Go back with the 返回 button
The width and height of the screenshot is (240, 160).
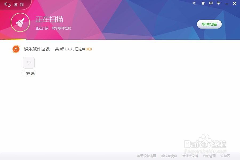click(x=14, y=5)
